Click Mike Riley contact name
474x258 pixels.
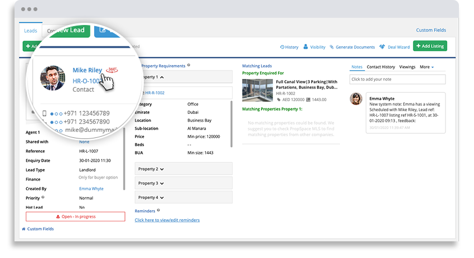pyautogui.click(x=87, y=70)
